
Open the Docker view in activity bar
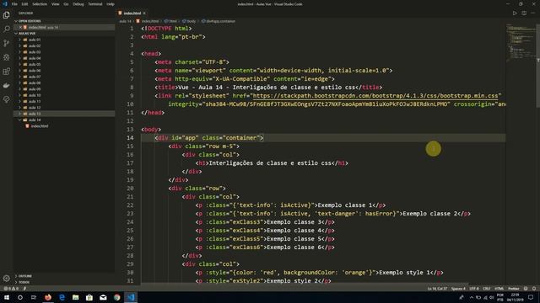6,85
